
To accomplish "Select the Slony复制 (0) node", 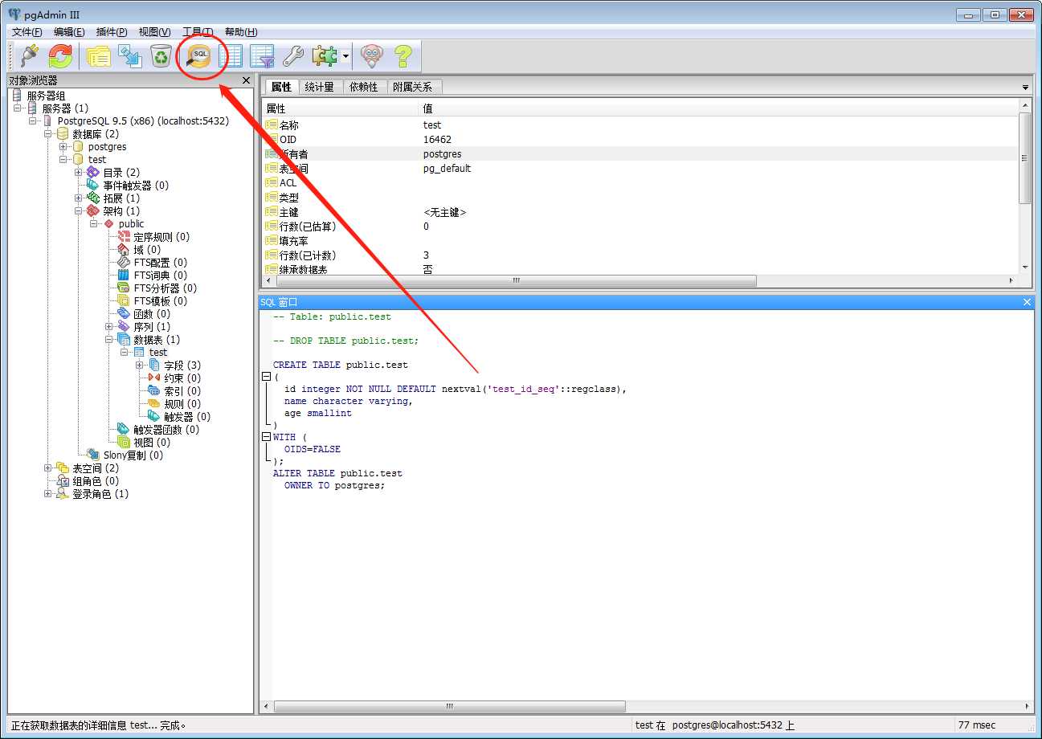I will click(133, 455).
